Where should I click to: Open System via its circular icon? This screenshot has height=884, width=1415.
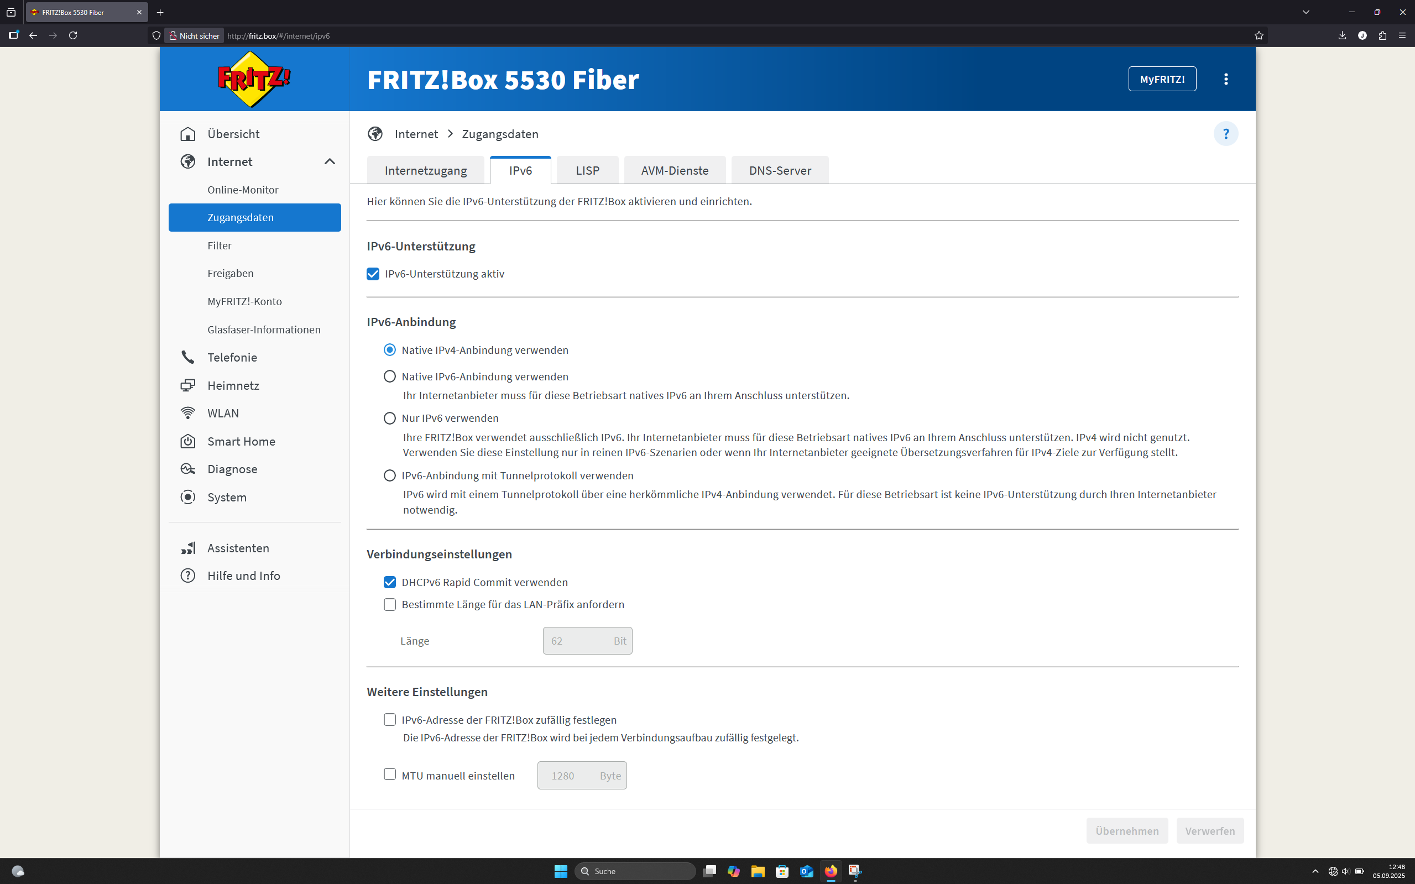pos(187,497)
